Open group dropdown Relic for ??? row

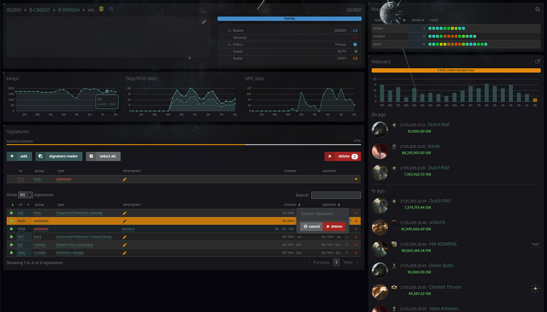(x=38, y=179)
